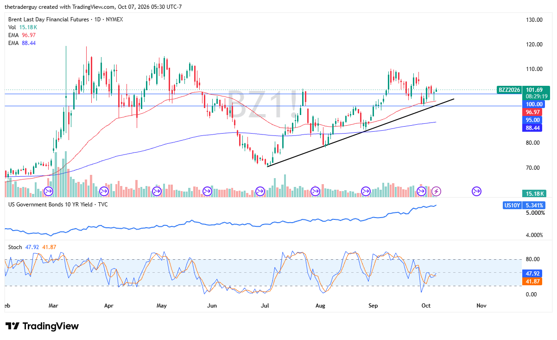Click the TradingView logo at the bottom
This screenshot has width=557, height=340.
click(42, 326)
